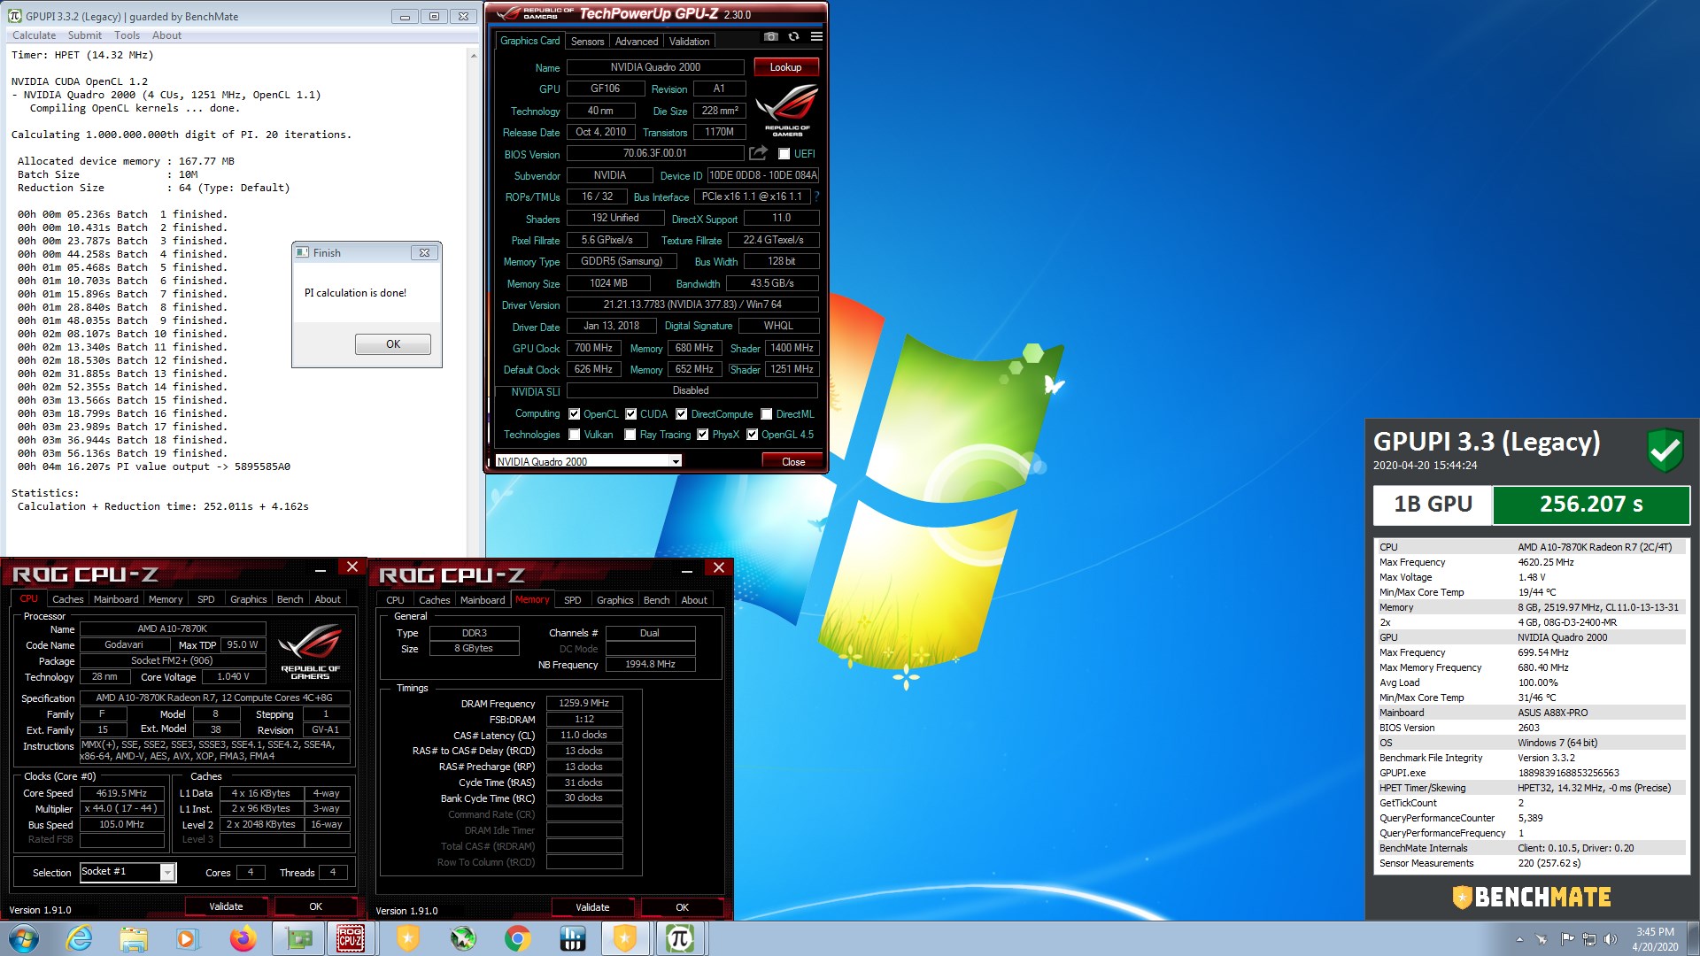The width and height of the screenshot is (1700, 956).
Task: Click the GPUPI log scrollbar up arrow
Action: pos(474,55)
